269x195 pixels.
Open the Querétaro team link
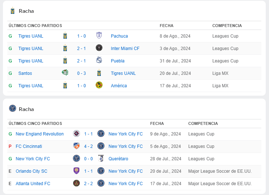pyautogui.click(x=118, y=159)
